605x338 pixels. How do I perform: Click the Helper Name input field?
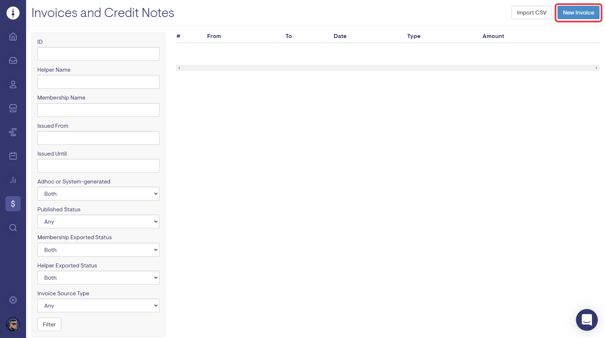pyautogui.click(x=98, y=82)
